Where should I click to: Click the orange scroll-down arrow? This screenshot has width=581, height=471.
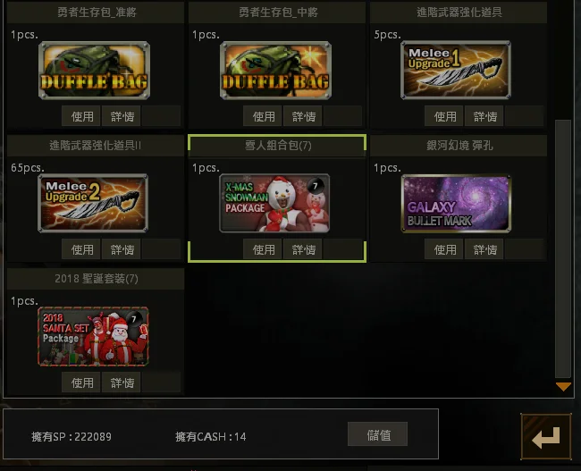point(563,387)
